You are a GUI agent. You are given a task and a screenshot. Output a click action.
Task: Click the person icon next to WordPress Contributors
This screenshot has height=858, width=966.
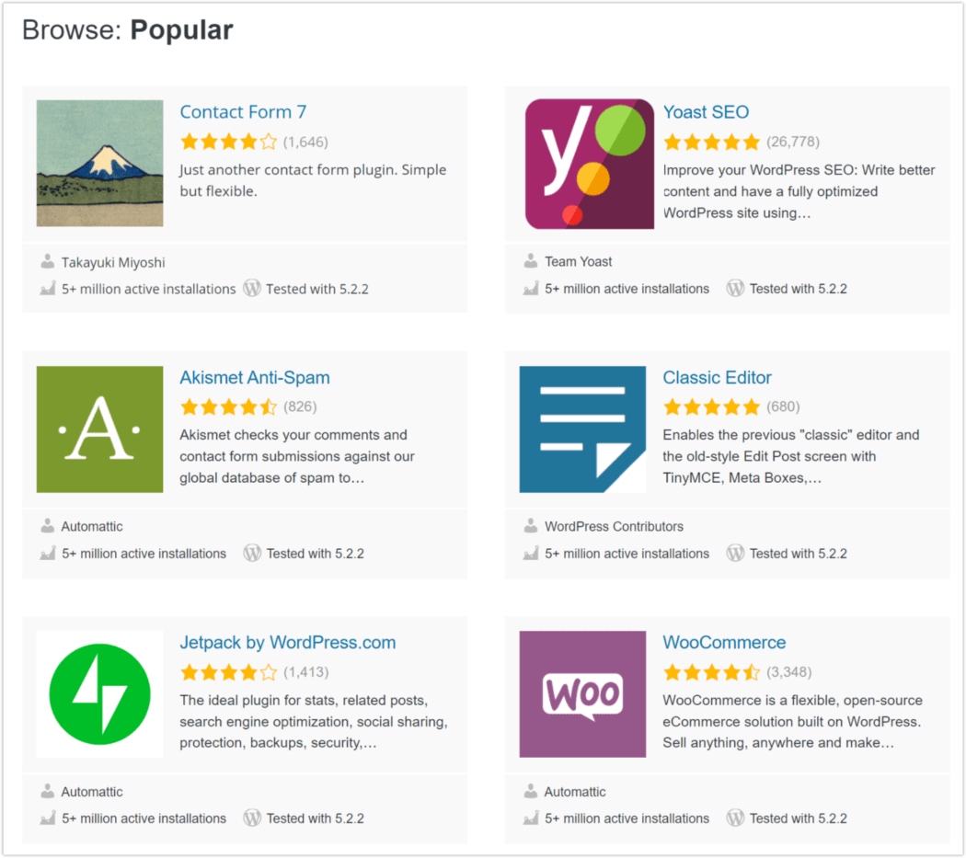[530, 526]
